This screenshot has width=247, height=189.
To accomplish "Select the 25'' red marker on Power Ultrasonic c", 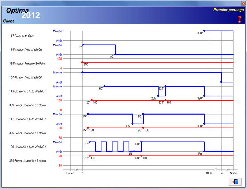I will 91,100.
